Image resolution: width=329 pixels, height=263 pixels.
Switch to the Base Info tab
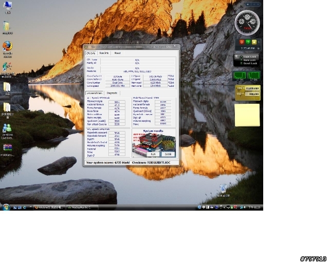pos(104,53)
